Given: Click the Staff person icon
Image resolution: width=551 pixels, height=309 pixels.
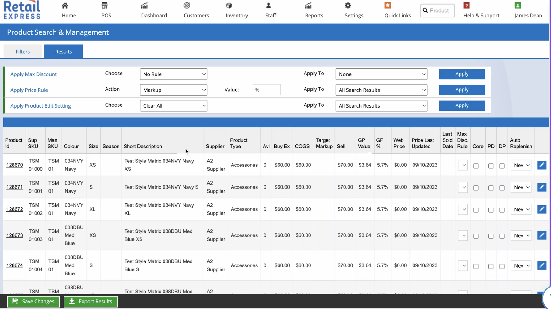Looking at the screenshot, I should 268,6.
